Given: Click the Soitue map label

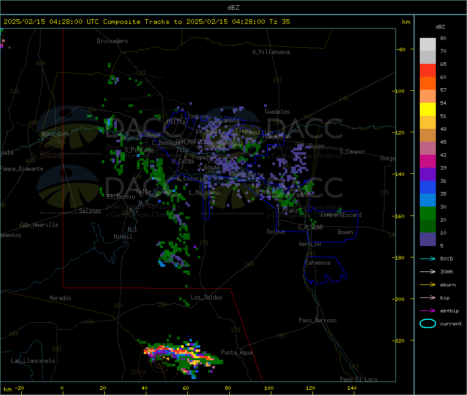Looking at the screenshot, I should [x=276, y=231].
